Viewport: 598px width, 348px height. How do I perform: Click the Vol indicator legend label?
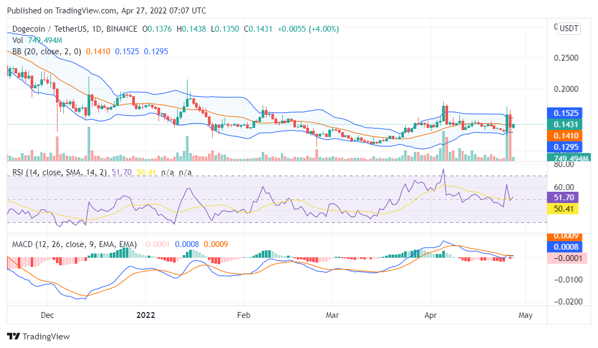click(18, 40)
